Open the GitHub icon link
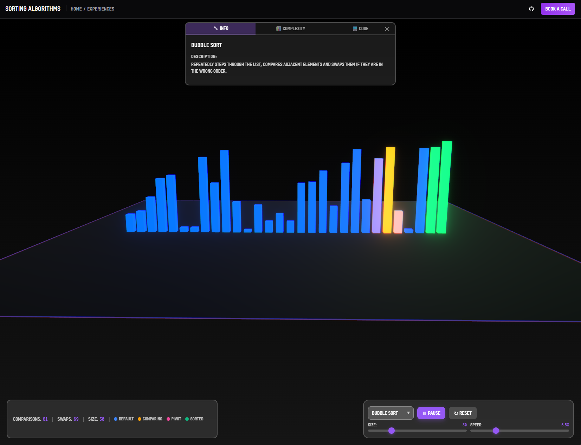 [531, 9]
